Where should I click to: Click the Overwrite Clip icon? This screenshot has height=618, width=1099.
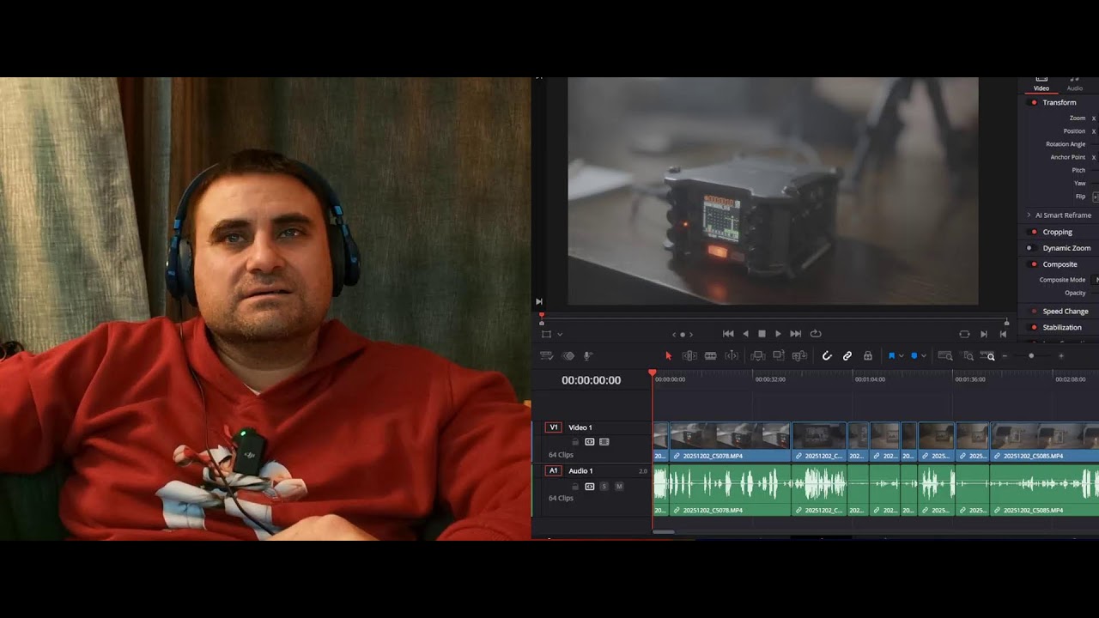[x=779, y=355]
